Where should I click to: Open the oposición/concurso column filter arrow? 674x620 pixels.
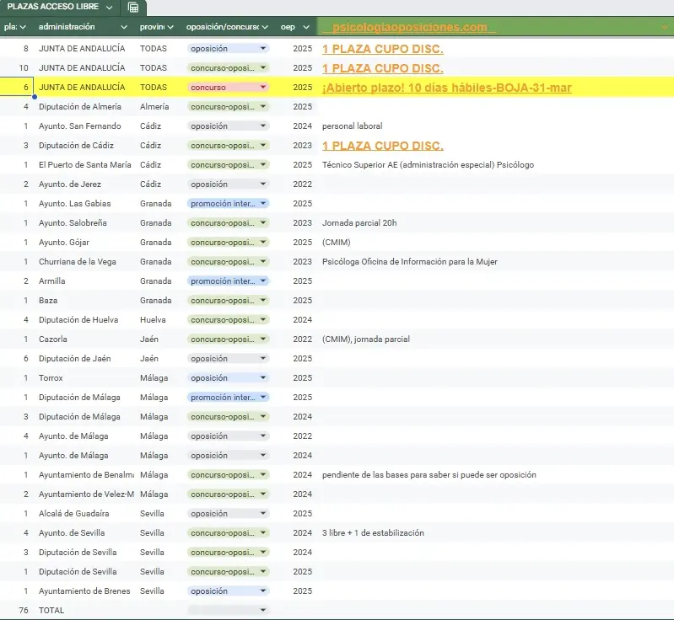(x=263, y=28)
